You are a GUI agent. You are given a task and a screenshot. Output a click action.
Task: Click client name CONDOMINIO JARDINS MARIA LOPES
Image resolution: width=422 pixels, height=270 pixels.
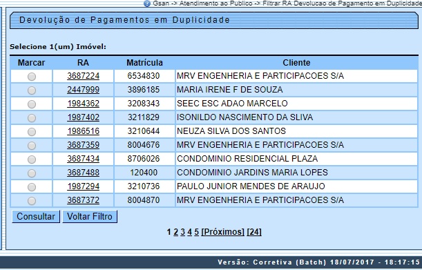(252, 173)
